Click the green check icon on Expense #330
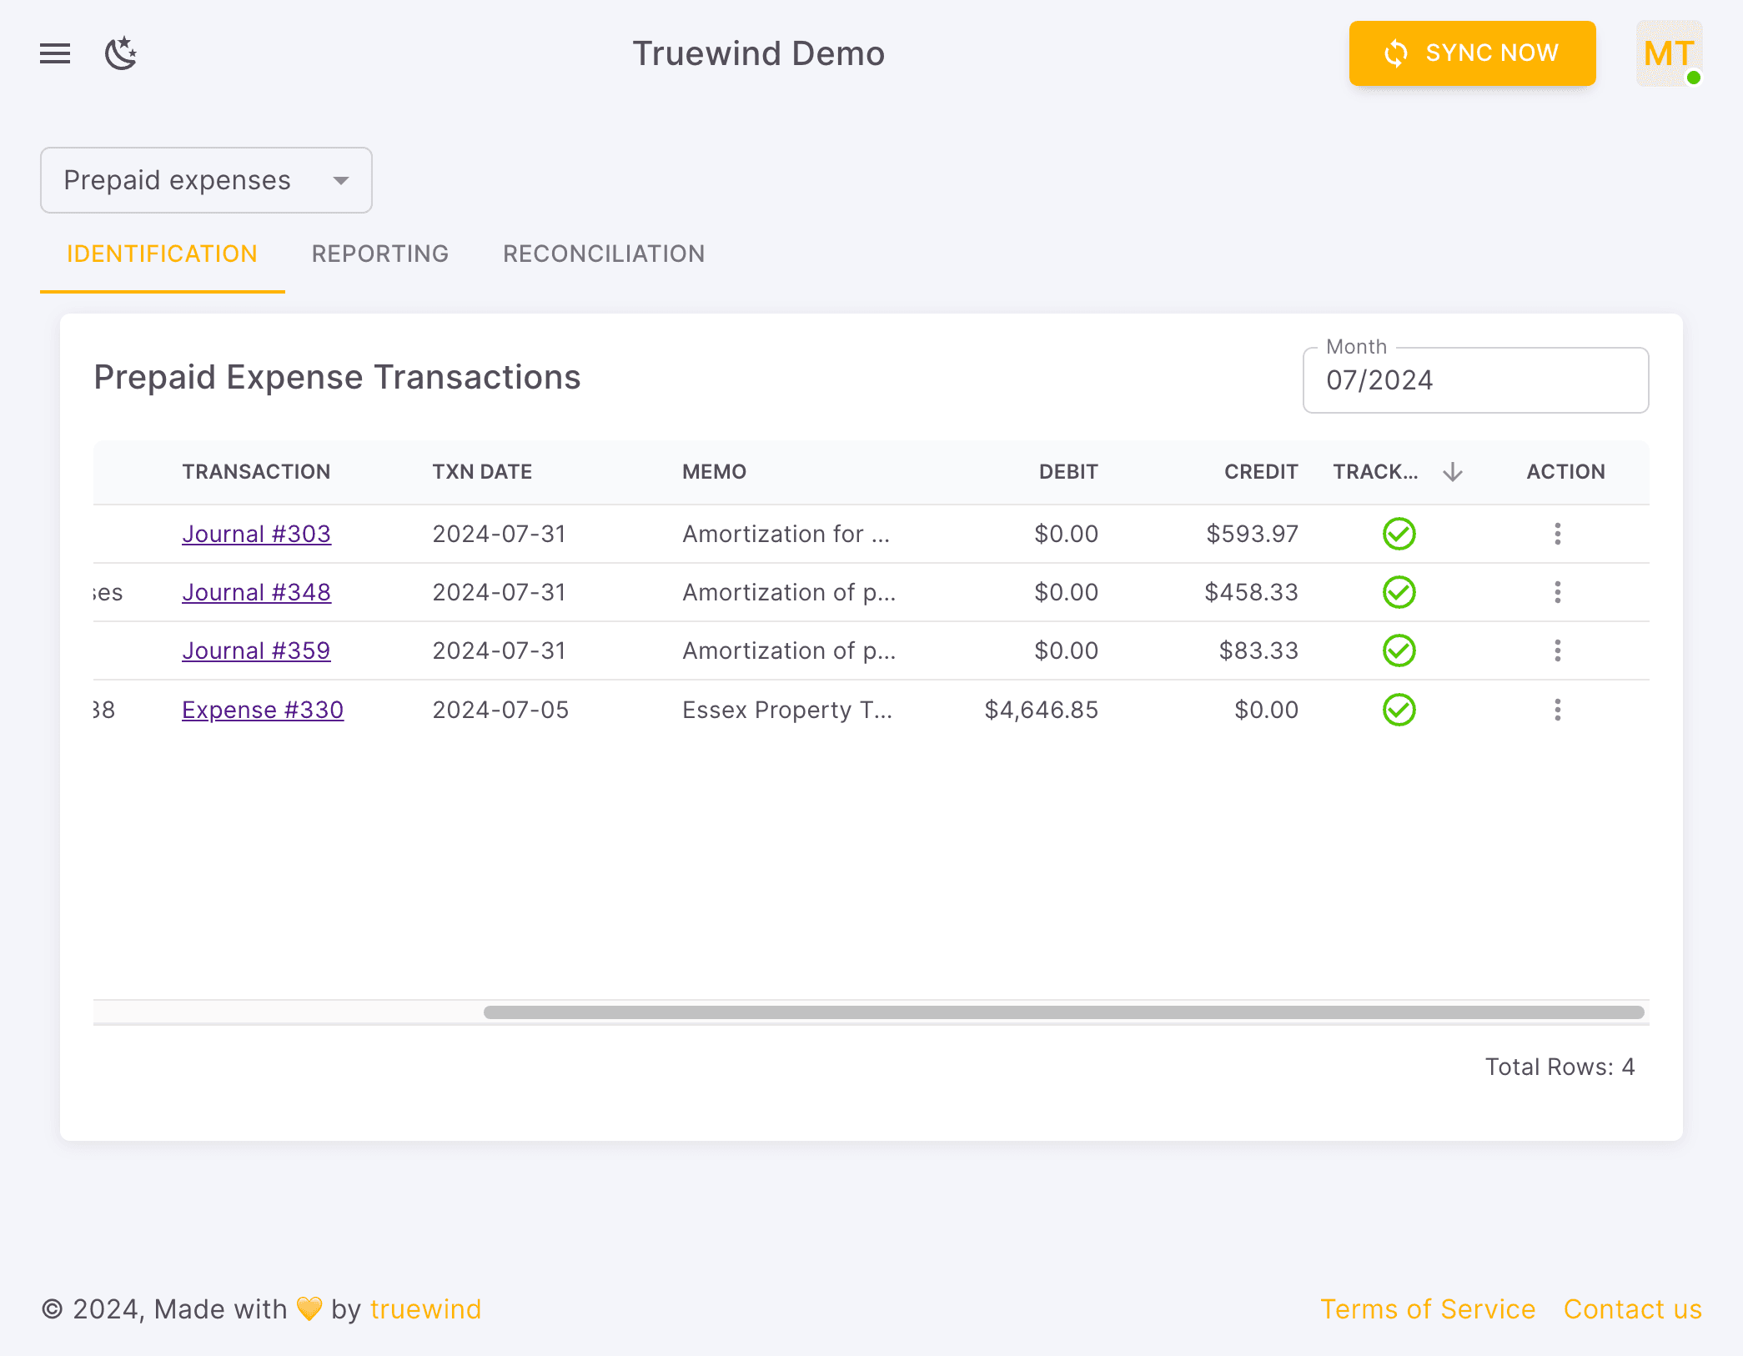Image resolution: width=1743 pixels, height=1356 pixels. tap(1398, 710)
